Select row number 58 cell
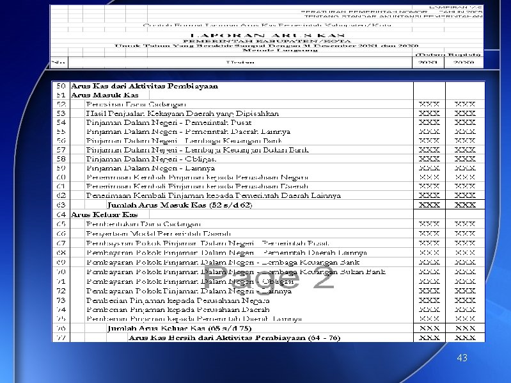This screenshot has height=383, width=511. tap(61, 159)
